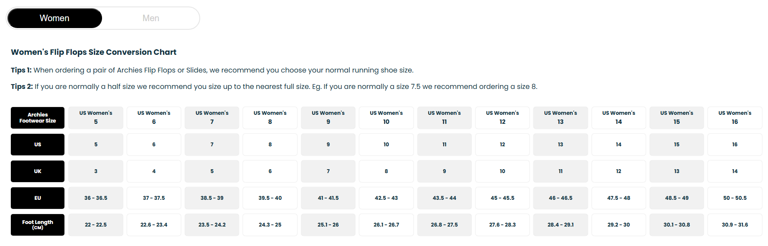Viewport: 768px width, 246px height.
Task: Click the UK row header
Action: (38, 171)
